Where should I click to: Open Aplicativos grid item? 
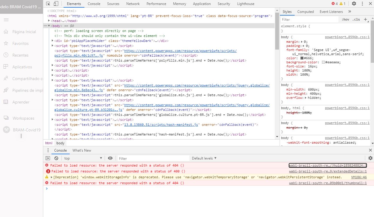18,67
